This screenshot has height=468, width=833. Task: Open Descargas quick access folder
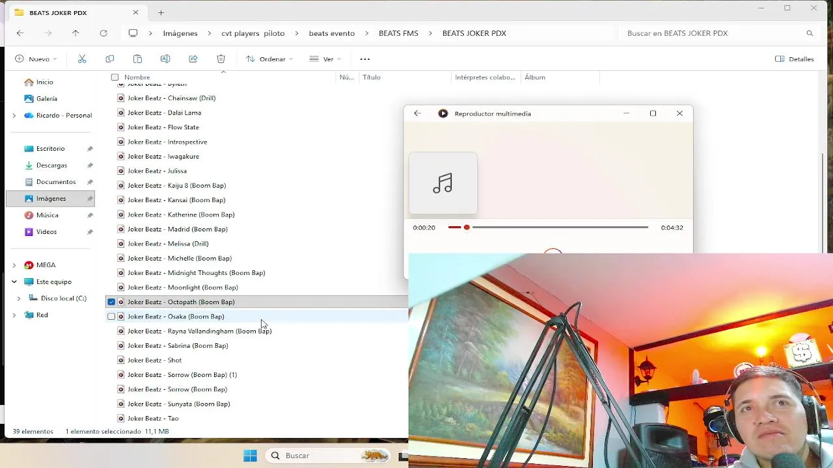tap(51, 165)
